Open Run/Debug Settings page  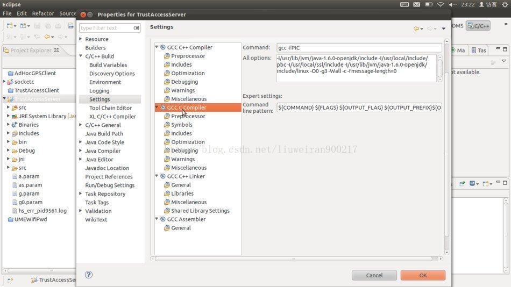pyautogui.click(x=110, y=185)
